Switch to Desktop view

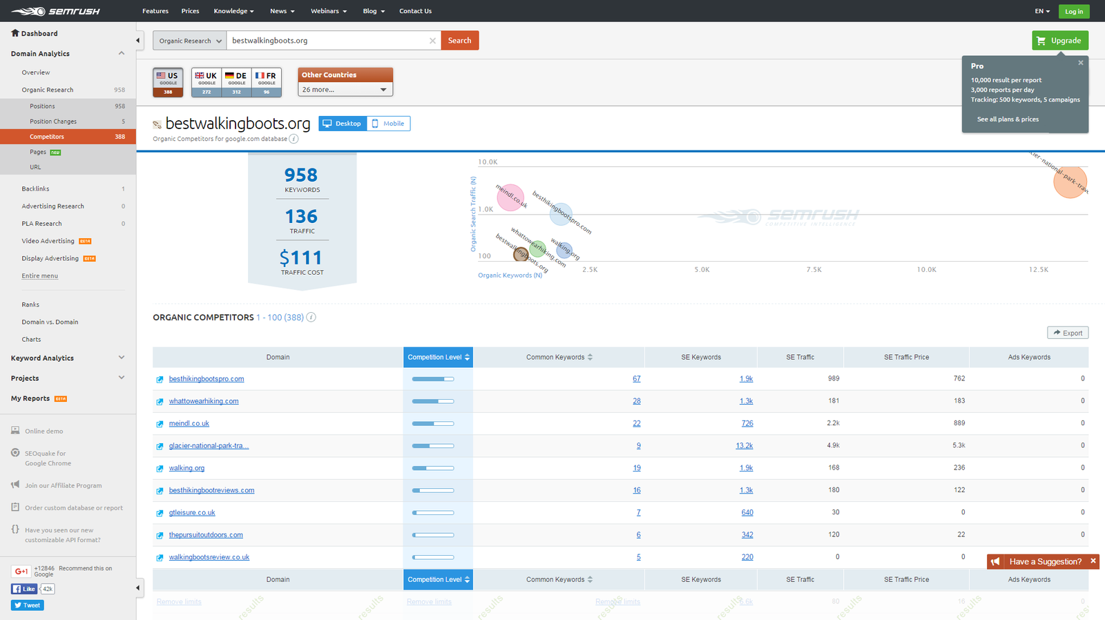[x=343, y=124]
